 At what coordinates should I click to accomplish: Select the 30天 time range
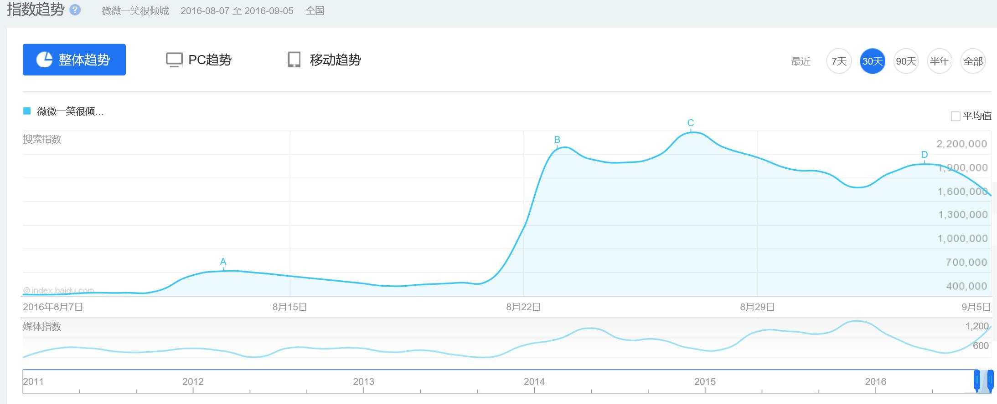point(872,61)
